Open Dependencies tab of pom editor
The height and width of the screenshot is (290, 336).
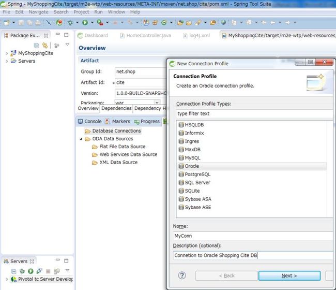coord(116,108)
